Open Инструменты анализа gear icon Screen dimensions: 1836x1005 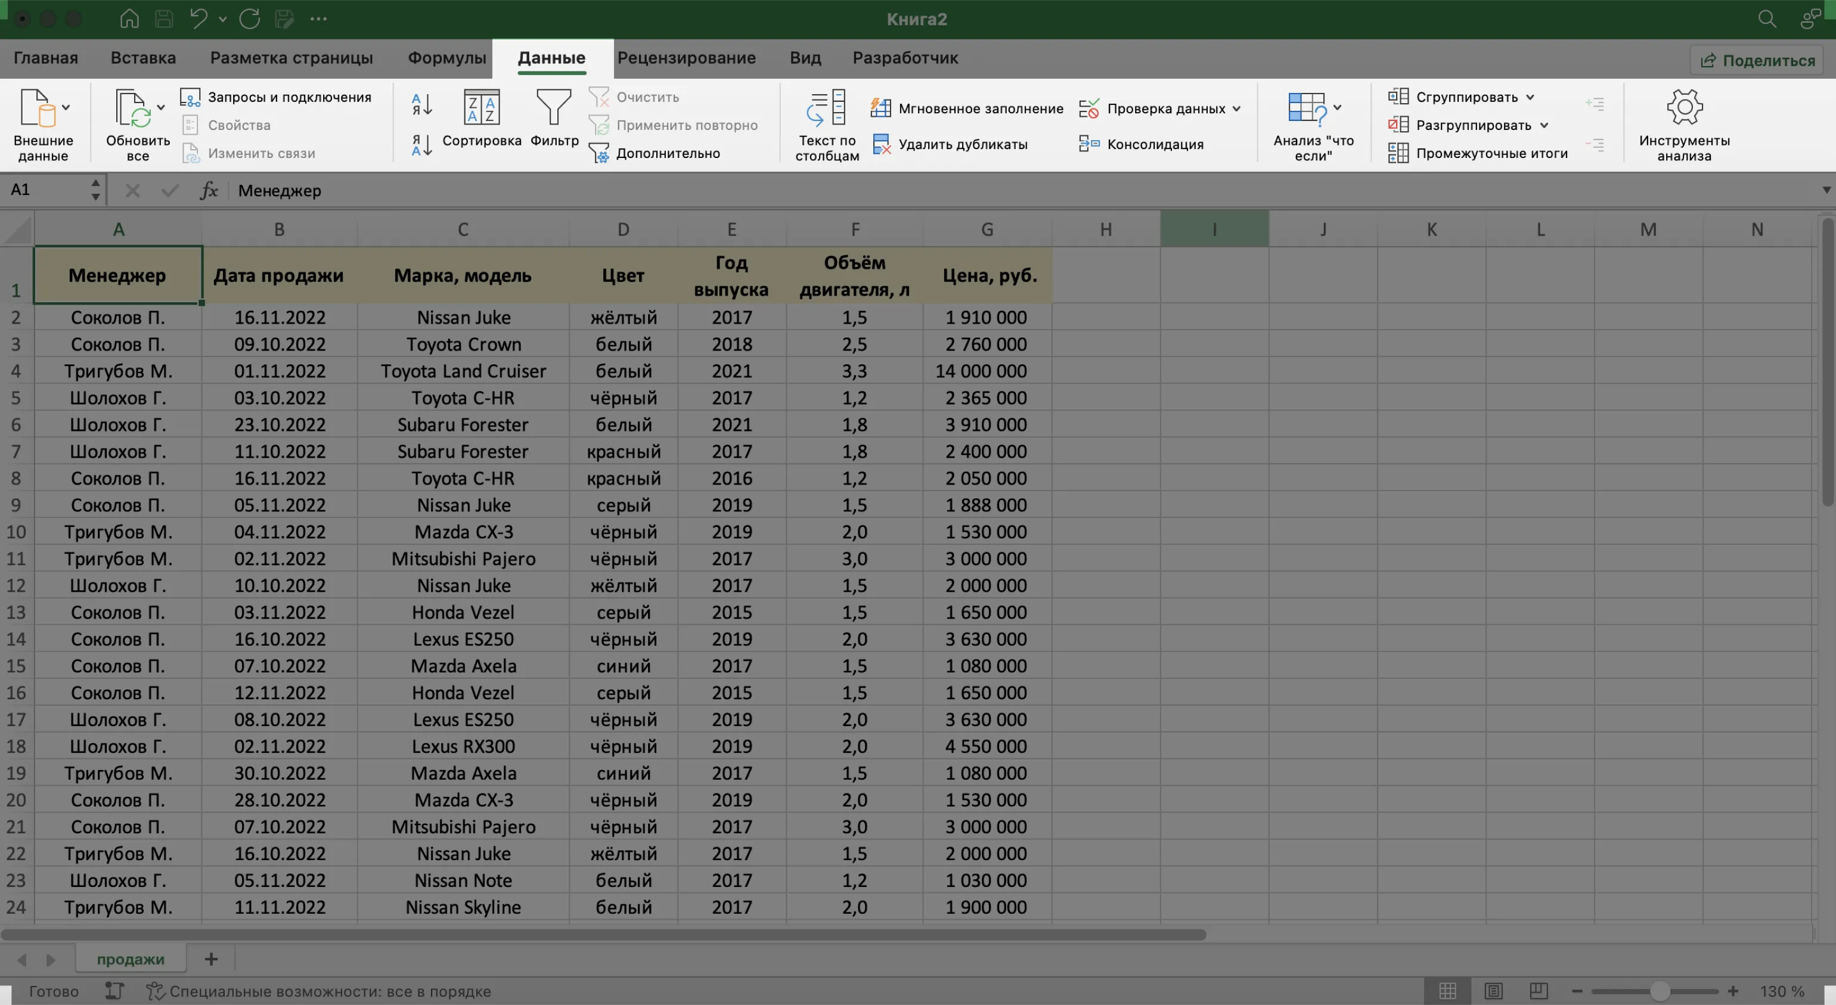coord(1683,108)
